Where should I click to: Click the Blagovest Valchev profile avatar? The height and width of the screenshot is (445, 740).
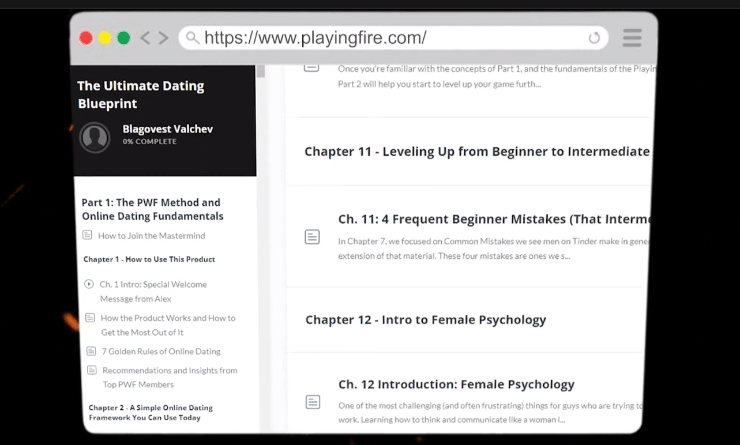tap(95, 137)
